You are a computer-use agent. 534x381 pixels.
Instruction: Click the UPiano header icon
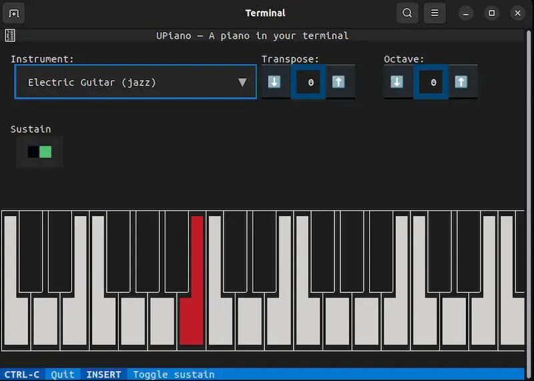[10, 35]
